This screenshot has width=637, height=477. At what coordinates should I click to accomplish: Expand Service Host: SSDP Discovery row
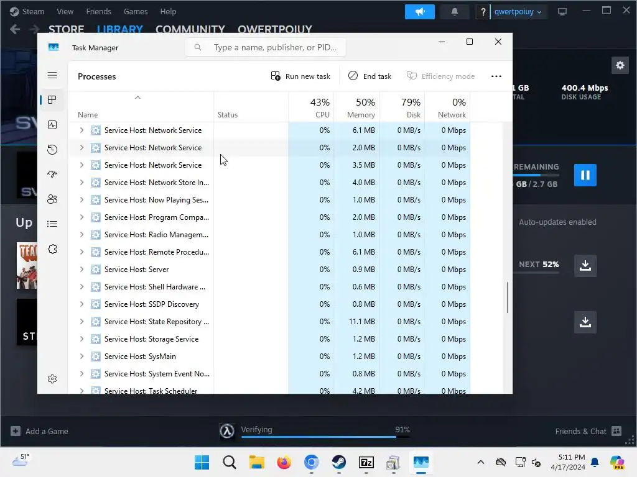81,304
